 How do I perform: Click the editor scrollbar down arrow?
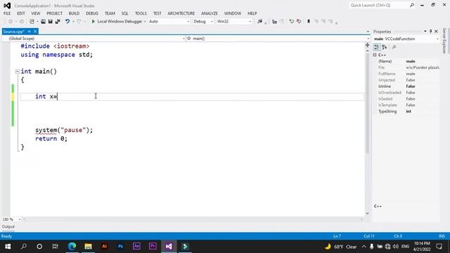tap(367, 214)
